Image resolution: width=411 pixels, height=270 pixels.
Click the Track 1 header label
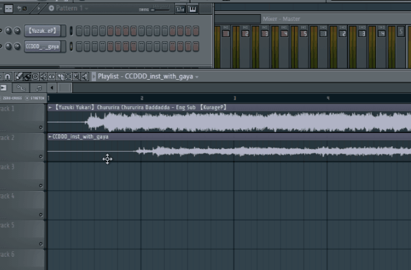click(7, 108)
